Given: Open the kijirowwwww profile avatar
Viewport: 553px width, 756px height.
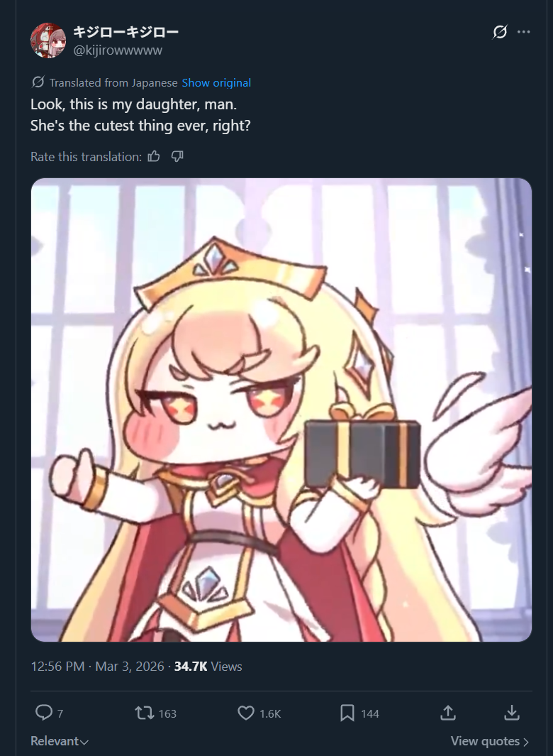Looking at the screenshot, I should 48,40.
